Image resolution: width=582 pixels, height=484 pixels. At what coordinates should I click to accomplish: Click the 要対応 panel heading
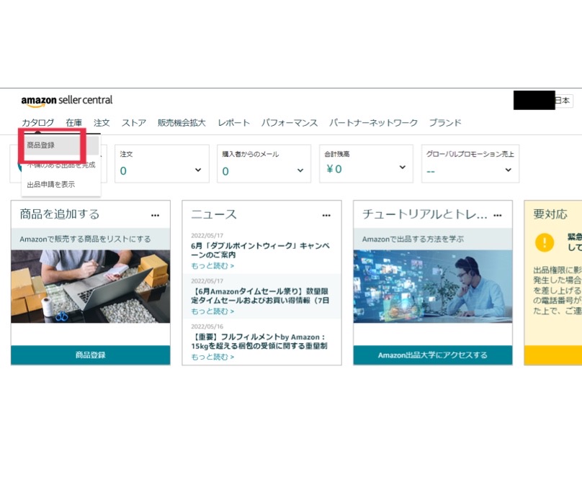[550, 214]
